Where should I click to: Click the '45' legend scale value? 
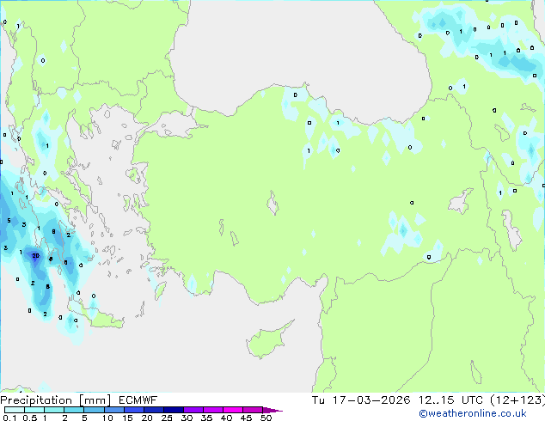click(246, 418)
